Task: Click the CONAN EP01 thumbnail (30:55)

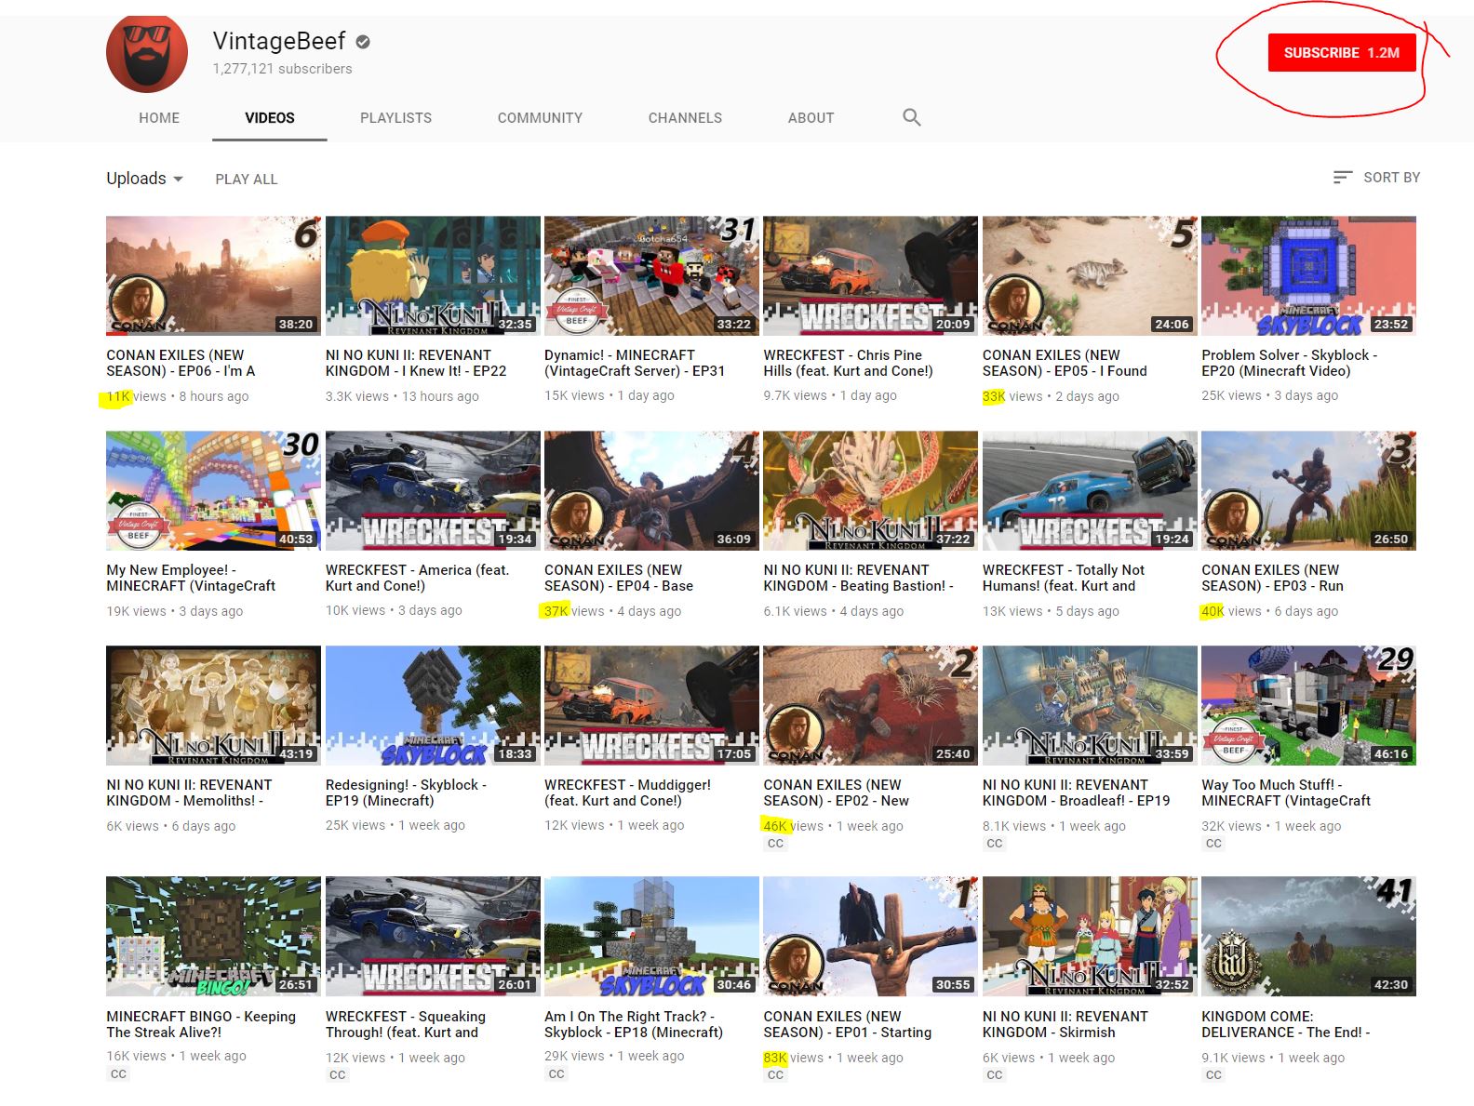Action: (x=870, y=936)
